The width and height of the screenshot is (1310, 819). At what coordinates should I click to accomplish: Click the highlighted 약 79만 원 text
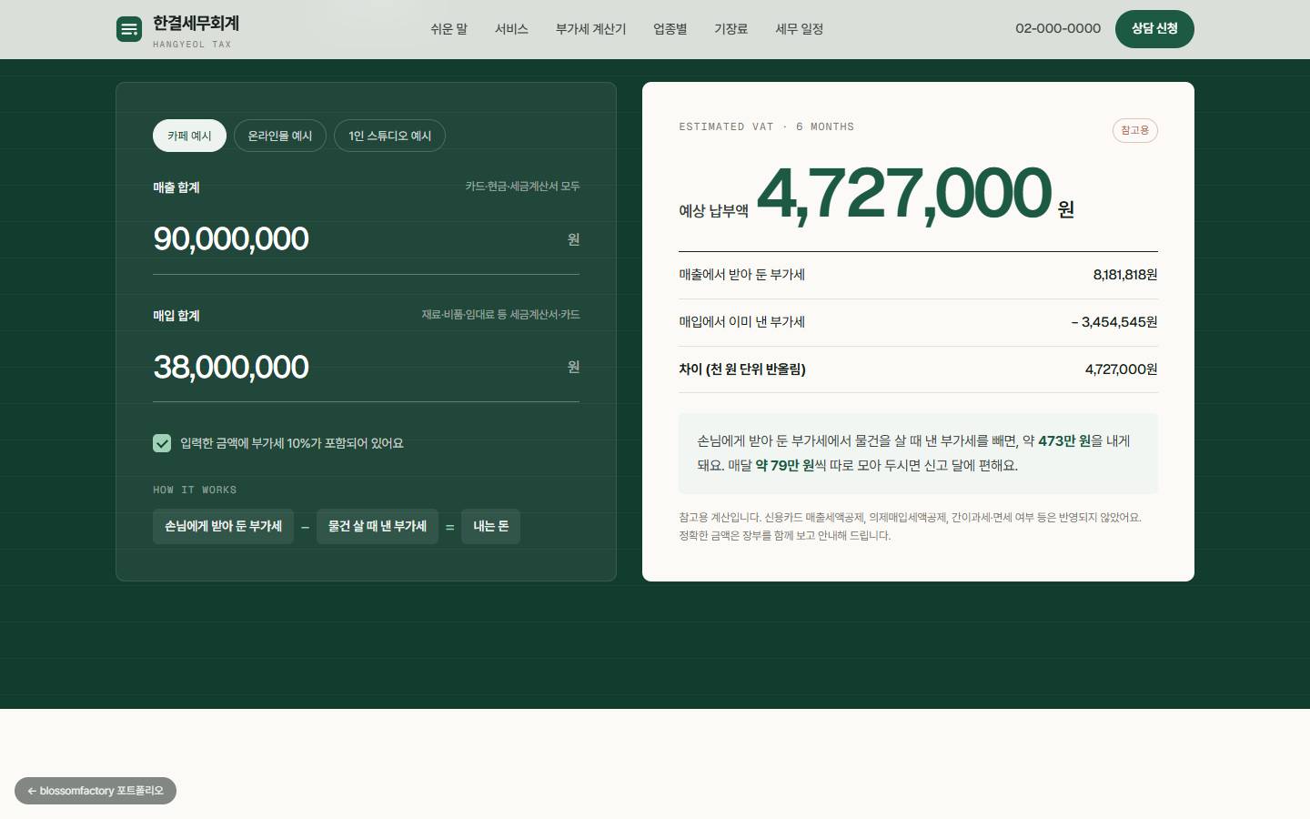click(784, 465)
